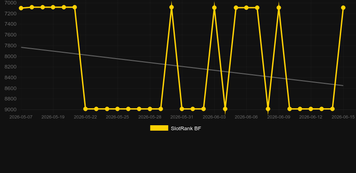Select the peak data point at 2026-06-03
Image resolution: width=356 pixels, height=173 pixels.
(x=215, y=8)
